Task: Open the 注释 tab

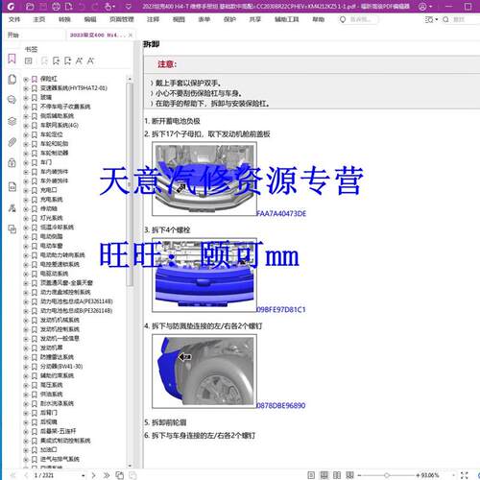Action: 153,19
